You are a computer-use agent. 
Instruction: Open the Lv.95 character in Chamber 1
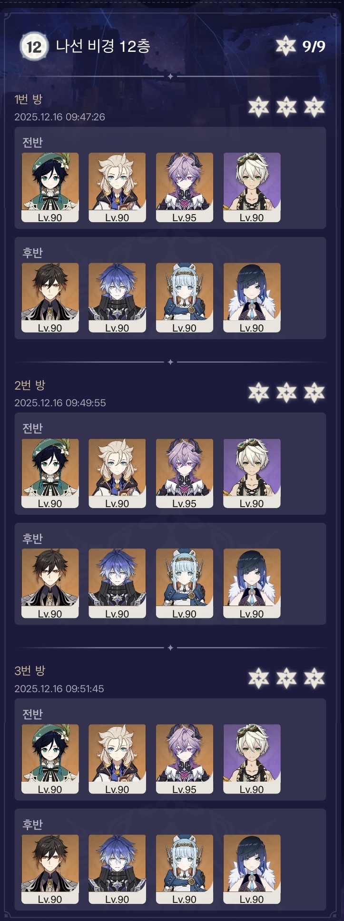(185, 187)
